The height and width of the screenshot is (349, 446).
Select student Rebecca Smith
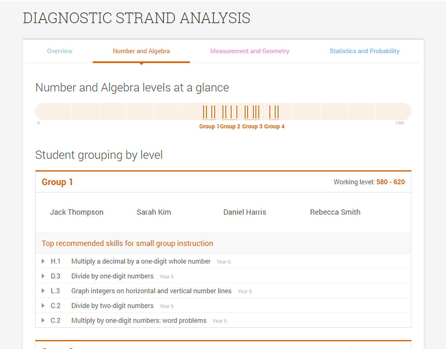(x=335, y=212)
